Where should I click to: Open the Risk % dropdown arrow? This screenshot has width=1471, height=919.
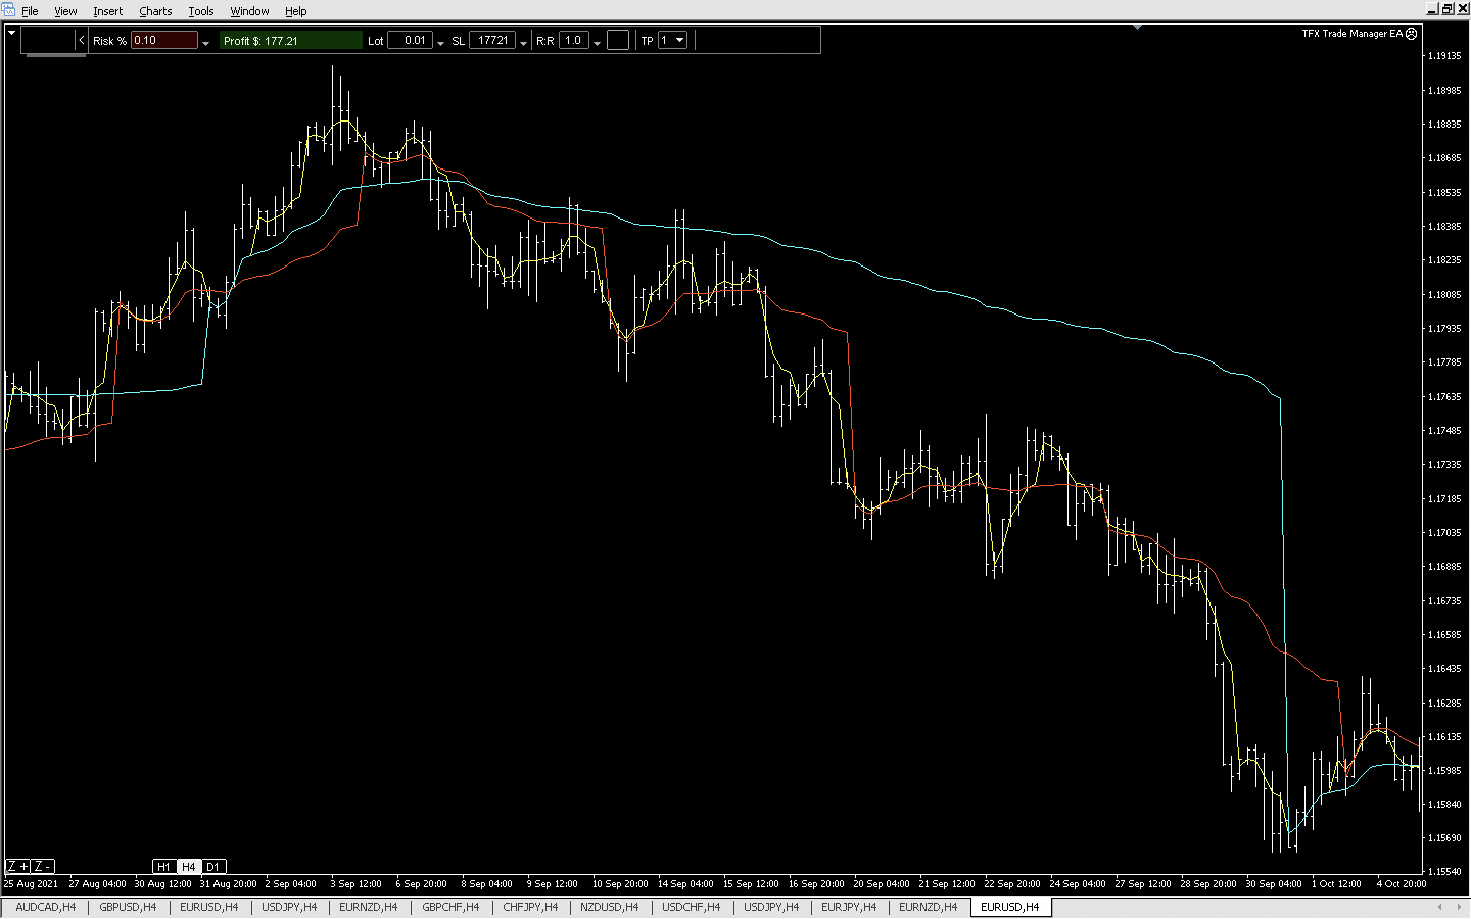tap(205, 43)
